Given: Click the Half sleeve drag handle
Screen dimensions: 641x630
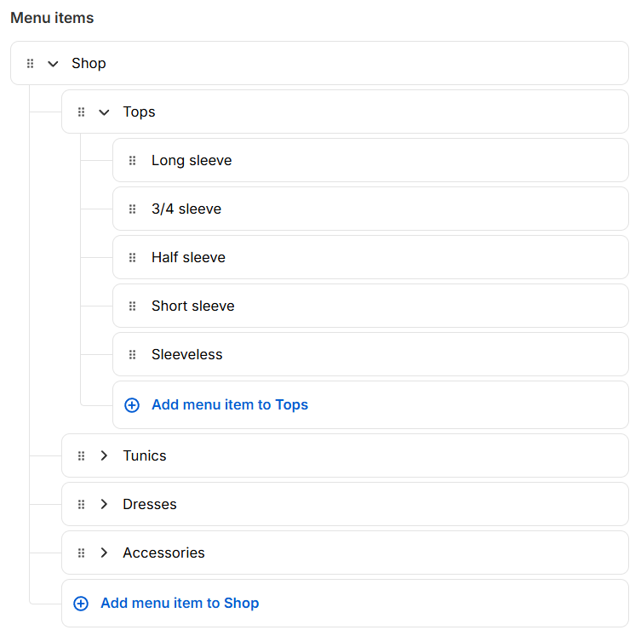Looking at the screenshot, I should coord(133,258).
